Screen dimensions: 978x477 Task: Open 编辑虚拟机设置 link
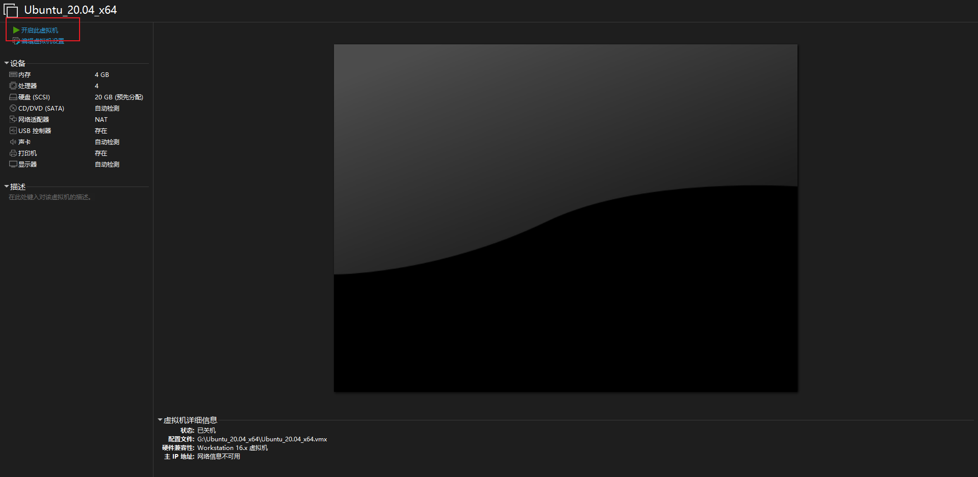(43, 41)
